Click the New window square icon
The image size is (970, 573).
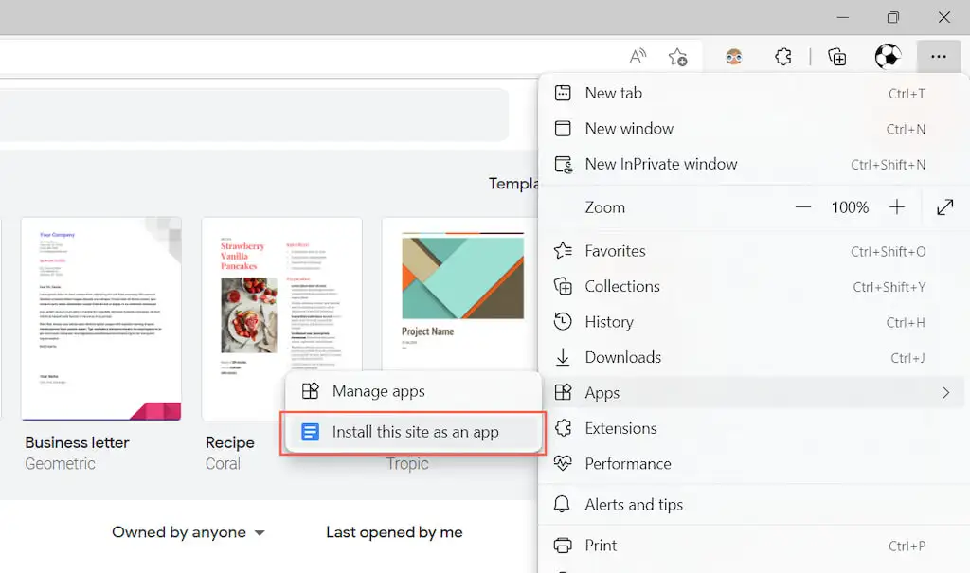pos(563,129)
